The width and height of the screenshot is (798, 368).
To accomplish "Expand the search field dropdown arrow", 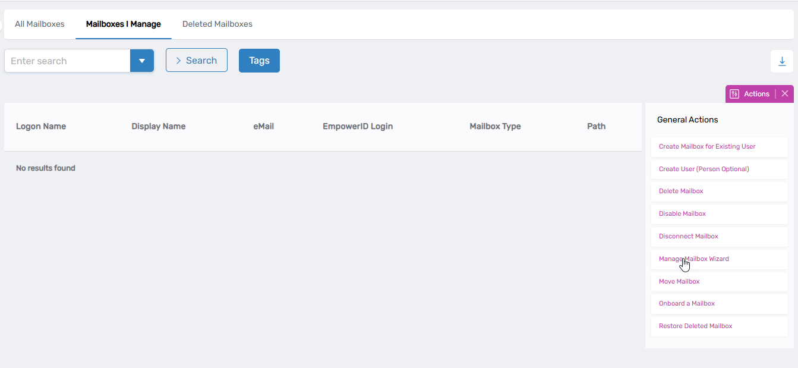I will [142, 61].
